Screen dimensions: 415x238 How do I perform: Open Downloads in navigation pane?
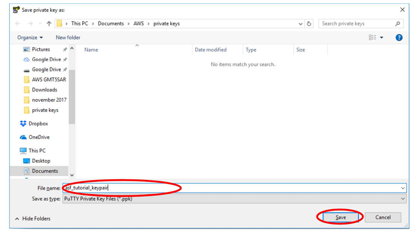click(x=41, y=90)
